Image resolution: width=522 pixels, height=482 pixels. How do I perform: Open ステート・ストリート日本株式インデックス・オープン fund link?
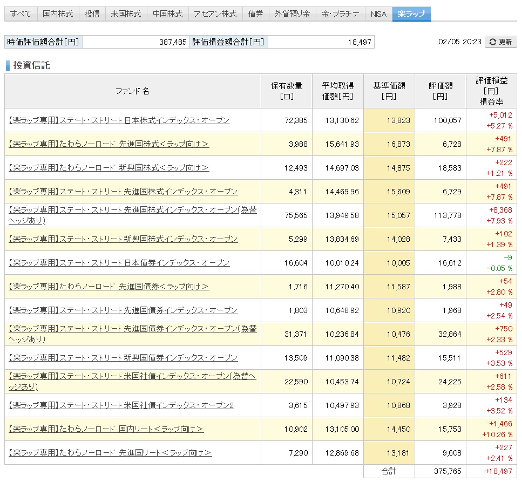point(119,120)
